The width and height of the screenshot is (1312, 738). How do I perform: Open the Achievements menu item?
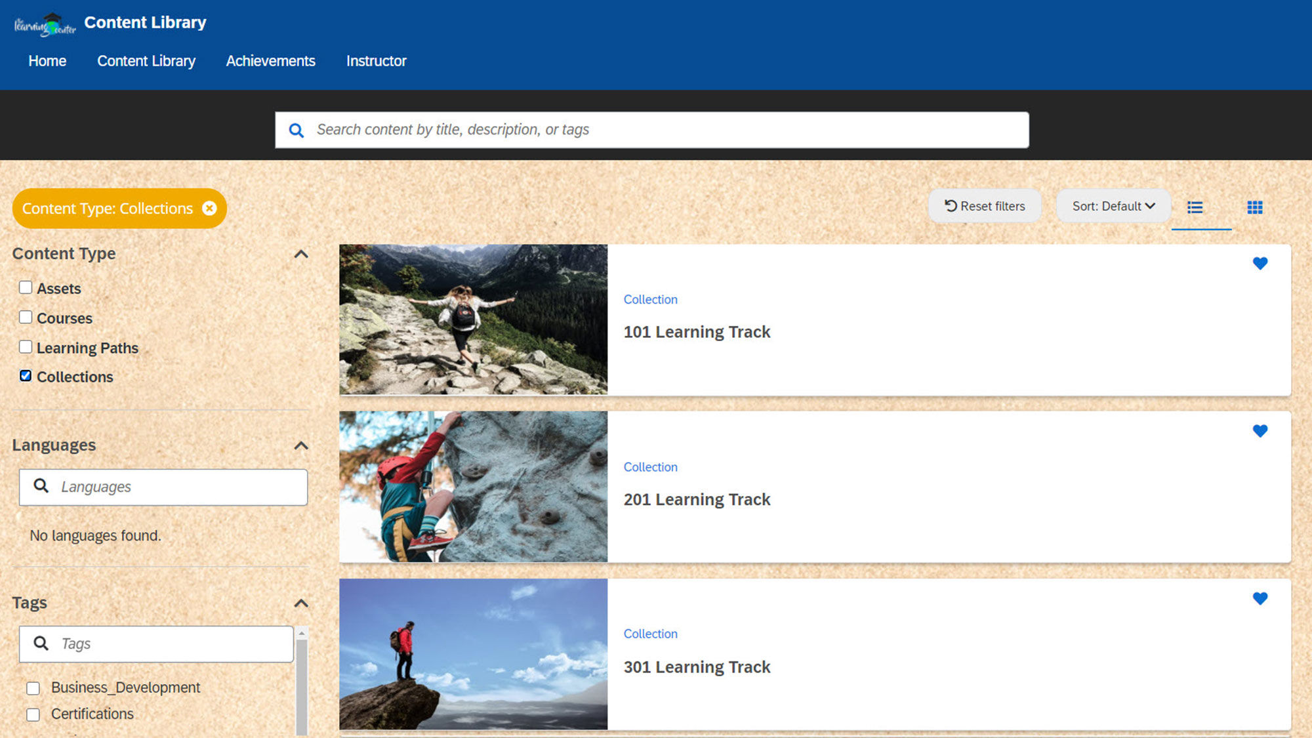(x=271, y=61)
